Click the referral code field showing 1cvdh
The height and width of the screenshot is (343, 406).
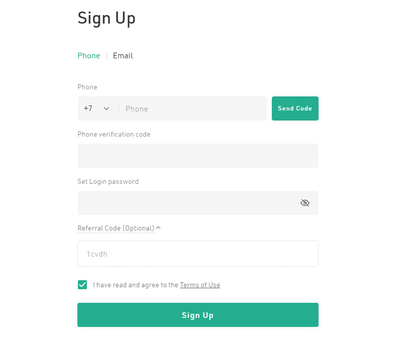197,254
